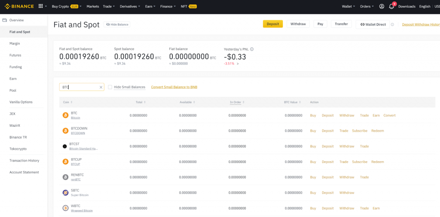Sort by the Coin column header

67,102
